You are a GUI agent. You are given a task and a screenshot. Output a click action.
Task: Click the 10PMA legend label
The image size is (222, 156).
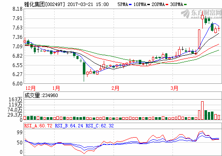tap(140, 4)
